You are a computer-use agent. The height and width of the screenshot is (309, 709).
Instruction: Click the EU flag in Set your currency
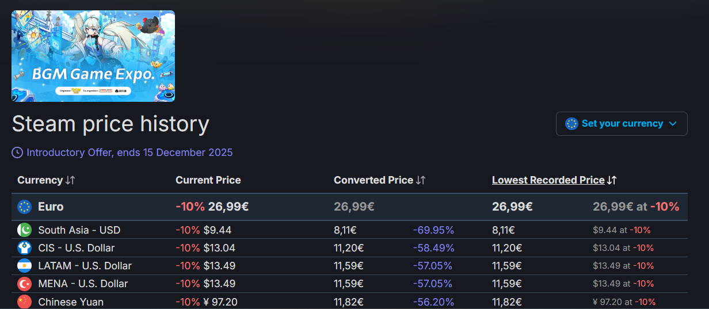(571, 124)
